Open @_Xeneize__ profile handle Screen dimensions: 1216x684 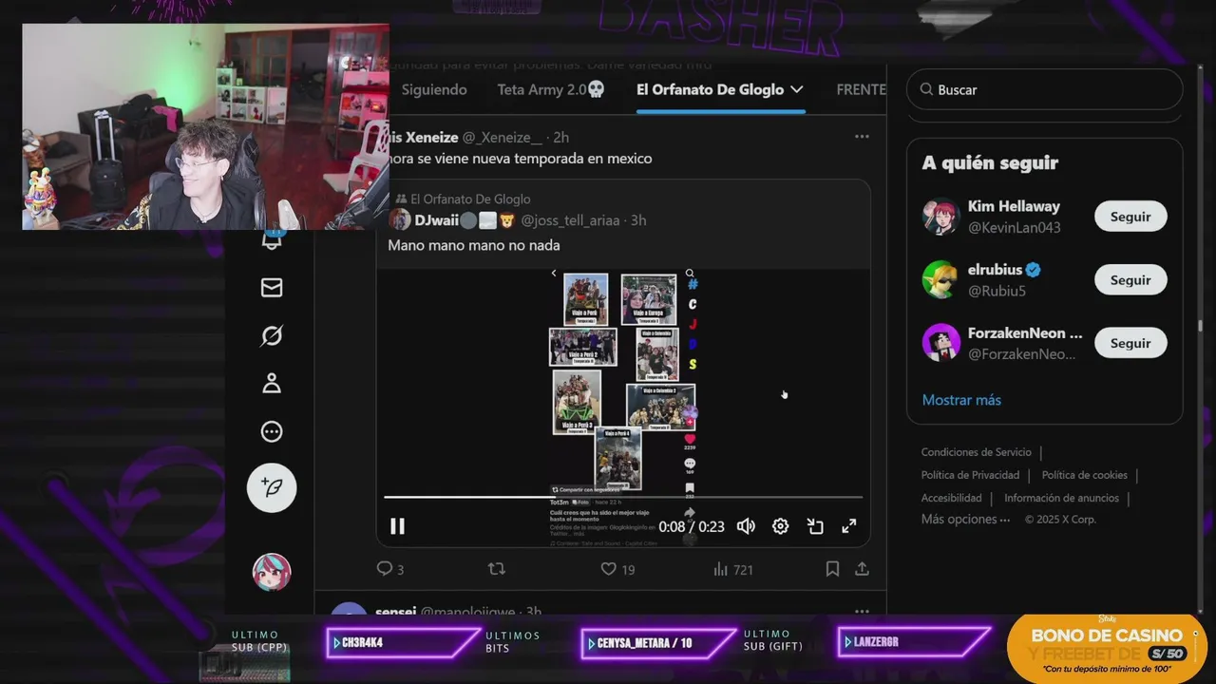(504, 137)
